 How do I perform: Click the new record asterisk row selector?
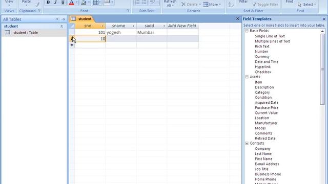pos(72,45)
